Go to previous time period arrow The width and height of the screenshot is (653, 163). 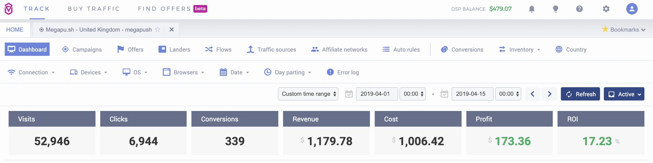532,94
